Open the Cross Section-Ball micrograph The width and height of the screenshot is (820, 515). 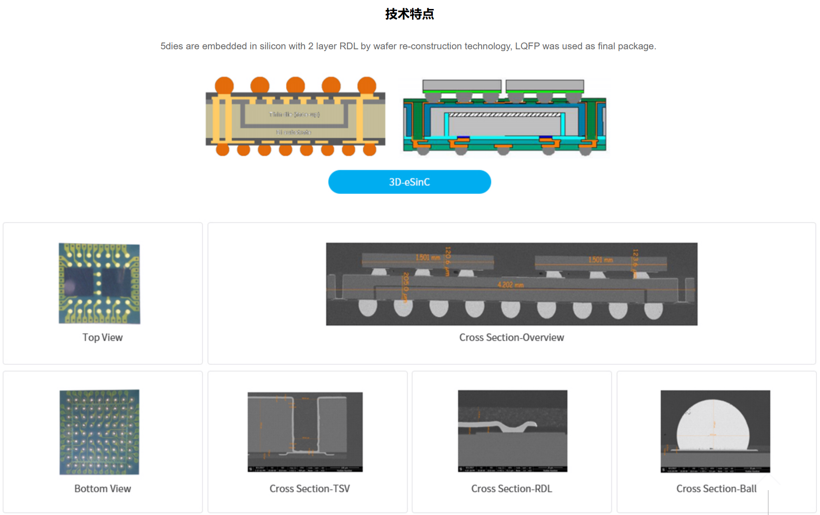point(715,430)
